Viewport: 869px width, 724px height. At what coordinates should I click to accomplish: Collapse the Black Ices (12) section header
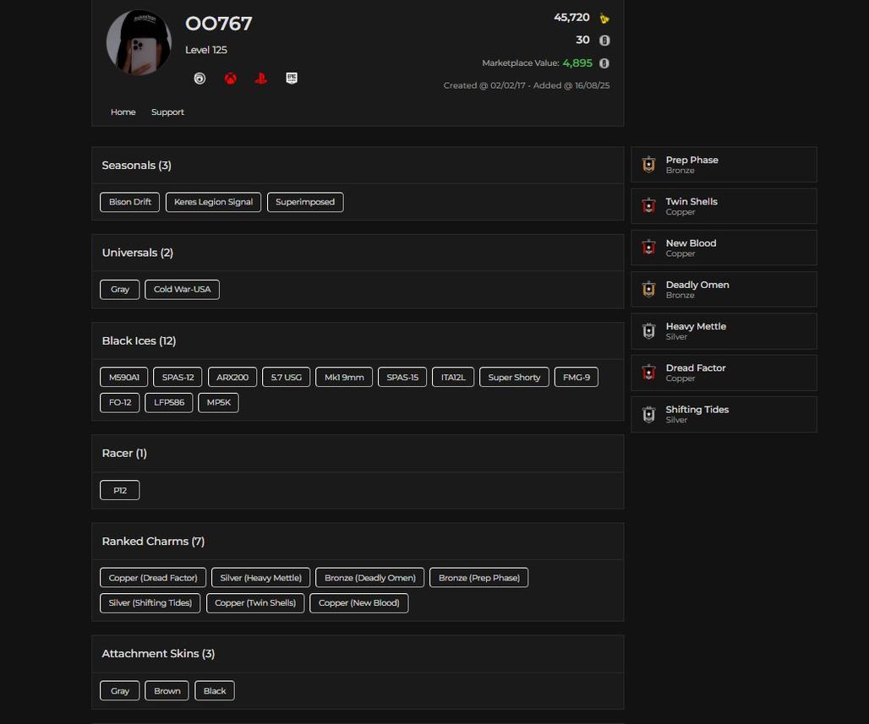coord(139,341)
